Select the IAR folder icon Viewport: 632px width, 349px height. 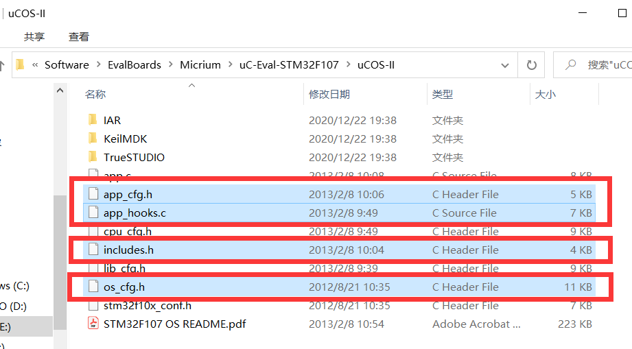click(x=93, y=119)
